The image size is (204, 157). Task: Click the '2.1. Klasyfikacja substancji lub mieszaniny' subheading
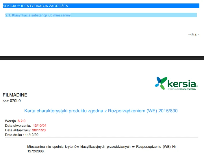click(38, 15)
